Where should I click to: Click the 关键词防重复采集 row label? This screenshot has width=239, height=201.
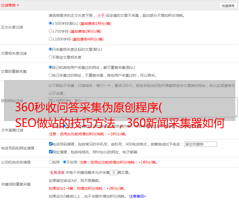point(16,184)
